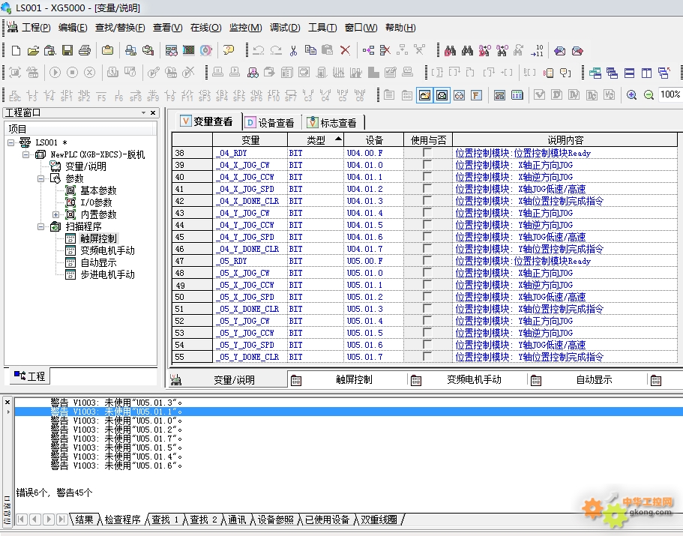Toggle the use checkbox for _04_Y_DONE_CLR
Viewport: 683px width, 536px height.
click(427, 249)
